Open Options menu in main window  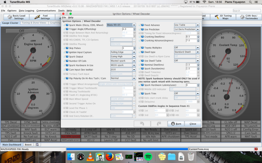tap(12, 11)
